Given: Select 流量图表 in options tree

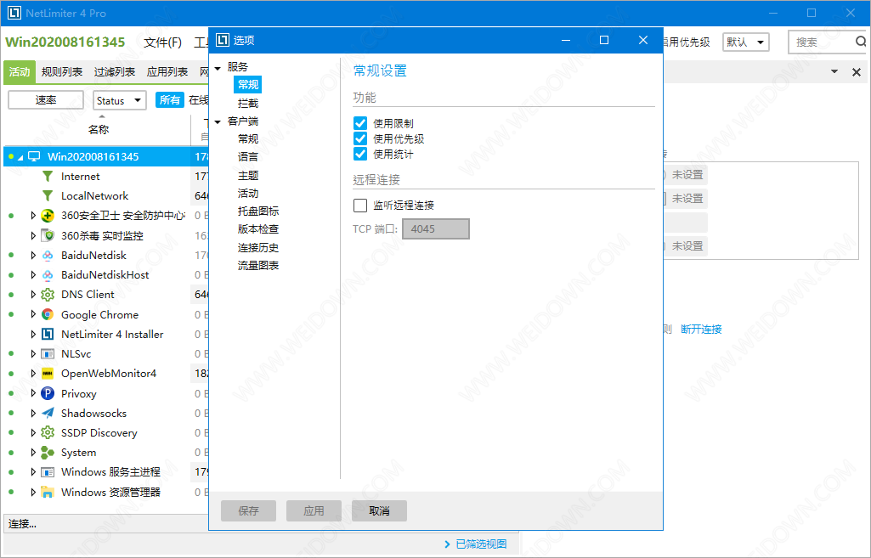Looking at the screenshot, I should (258, 266).
